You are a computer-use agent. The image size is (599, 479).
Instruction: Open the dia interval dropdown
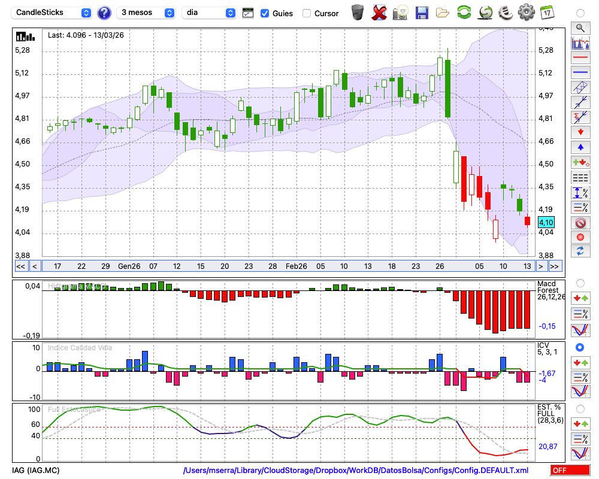click(x=208, y=13)
